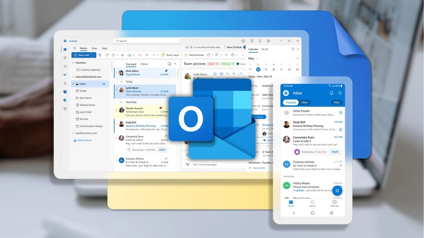Click the Filter lines icon in message list
424x238 pixels.
175,64
